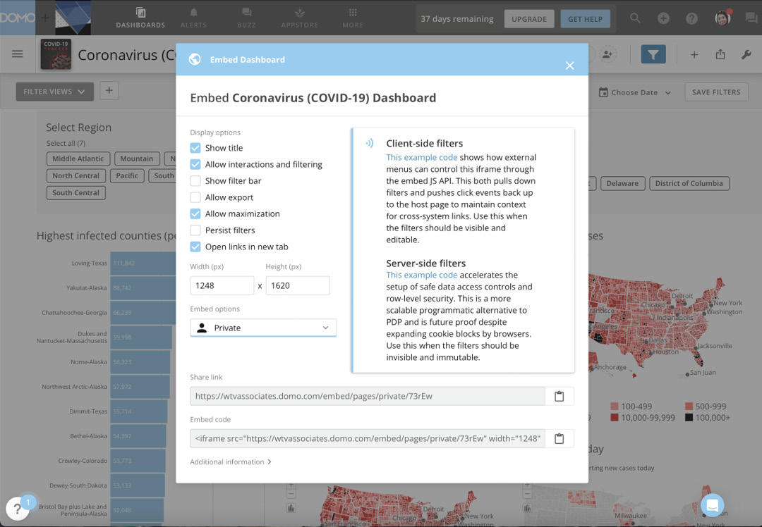Click the add people icon near the header
Screen dimensions: 762x527
pos(607,54)
